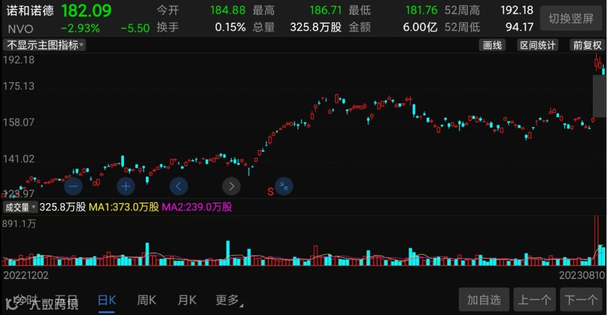Click the day low value 181.76
The height and width of the screenshot is (315, 608).
click(422, 10)
